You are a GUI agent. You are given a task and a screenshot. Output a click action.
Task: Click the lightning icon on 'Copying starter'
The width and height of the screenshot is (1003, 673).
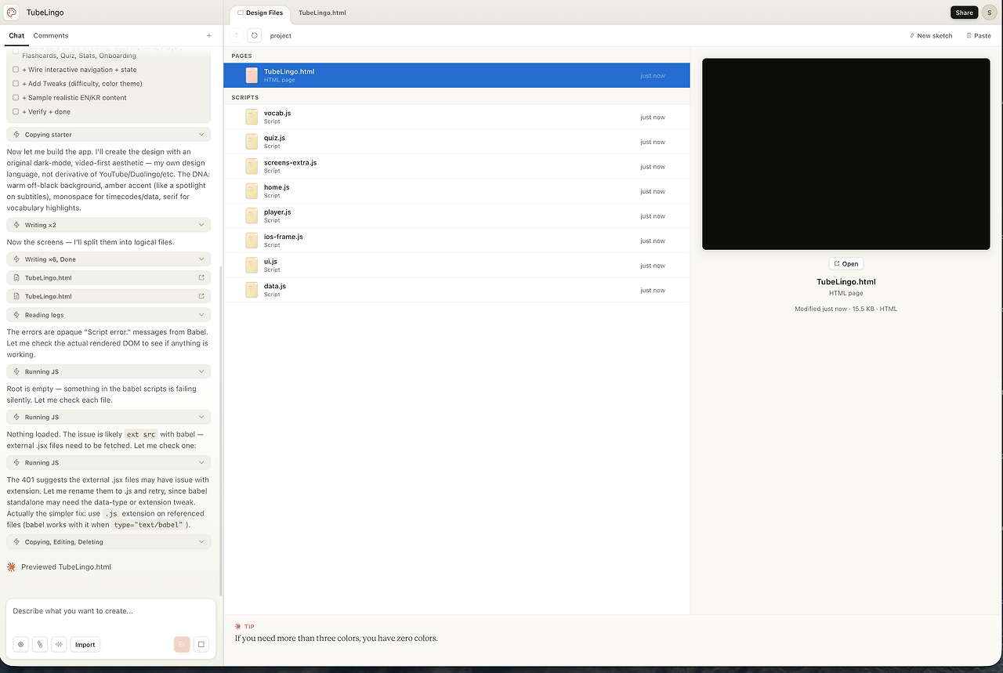[x=16, y=135]
